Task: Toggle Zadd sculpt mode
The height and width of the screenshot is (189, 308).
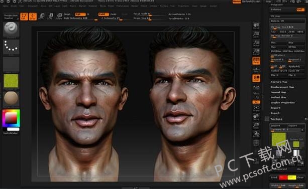Action: pyautogui.click(x=104, y=14)
